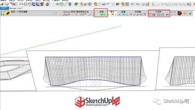Screen dimensions: 195x110
Task: Click the green right-arrow toolbar expander
Action: point(4,15)
